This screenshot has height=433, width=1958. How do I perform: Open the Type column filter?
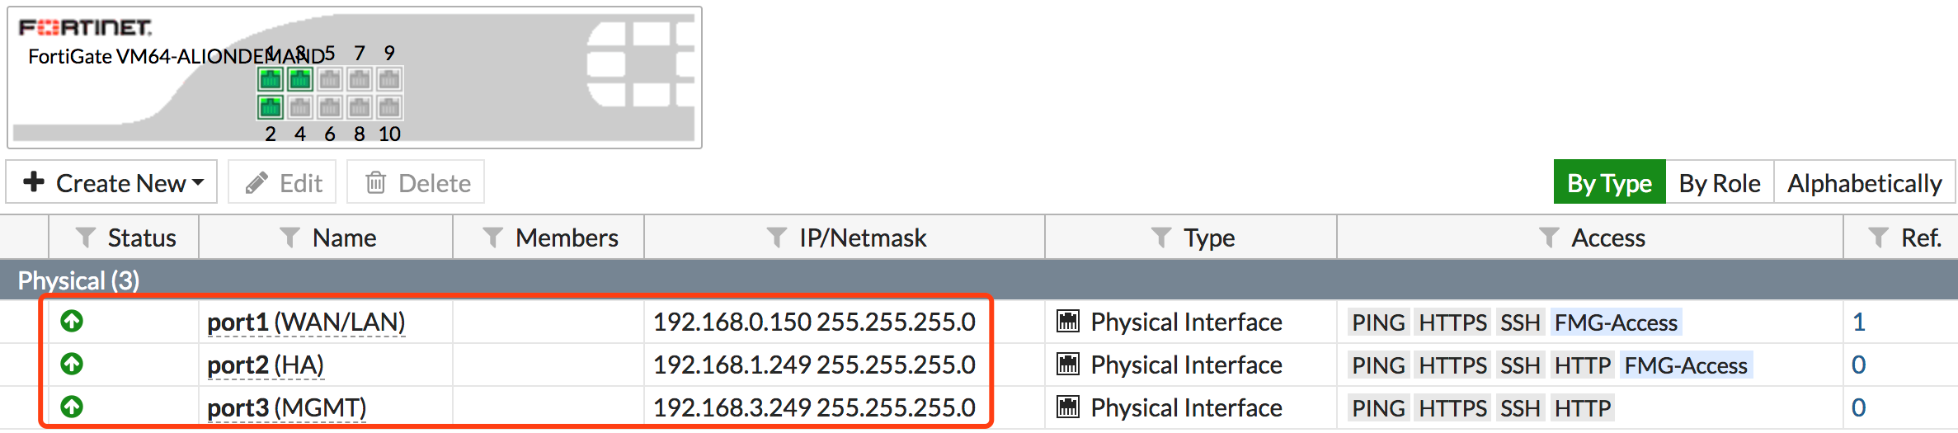[x=1161, y=238]
